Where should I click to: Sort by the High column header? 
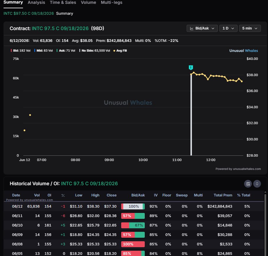[x=95, y=195]
